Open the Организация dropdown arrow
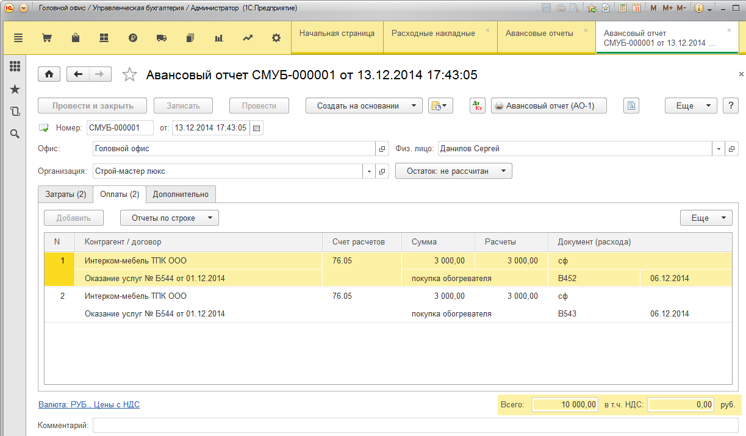 pos(369,171)
